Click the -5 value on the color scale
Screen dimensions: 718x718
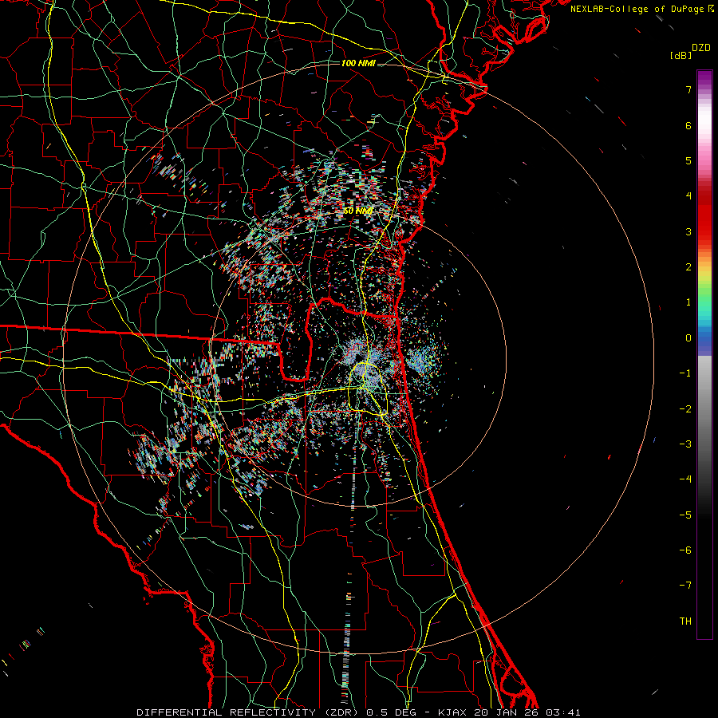(x=685, y=515)
